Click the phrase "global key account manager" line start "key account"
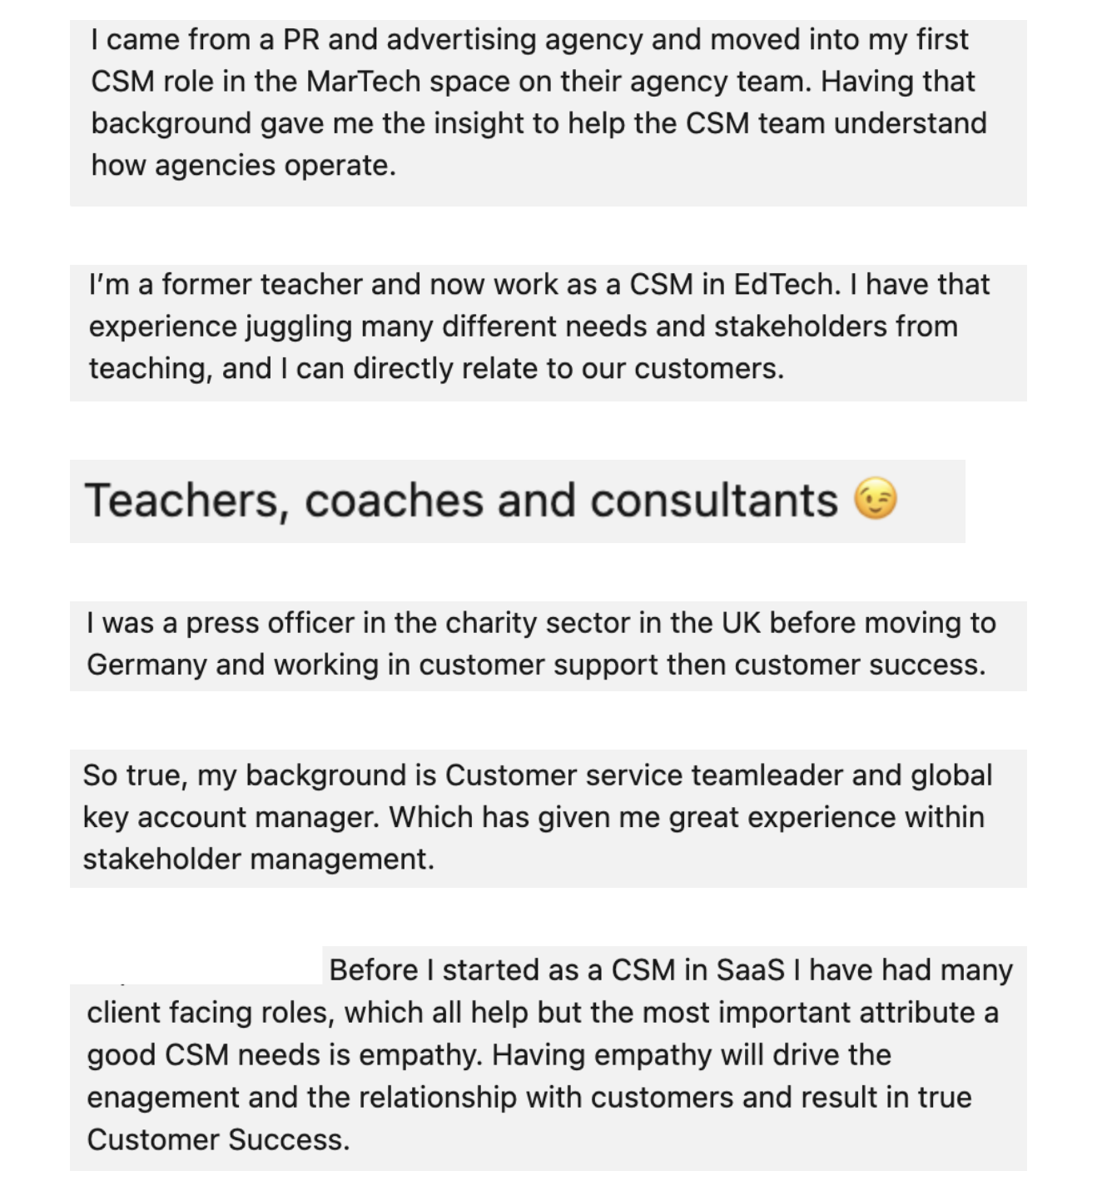 click(230, 818)
